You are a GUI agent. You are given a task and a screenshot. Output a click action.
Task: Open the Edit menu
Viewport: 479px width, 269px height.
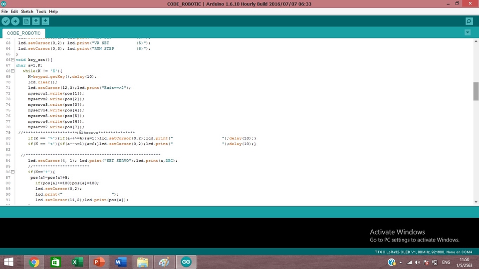(x=14, y=11)
